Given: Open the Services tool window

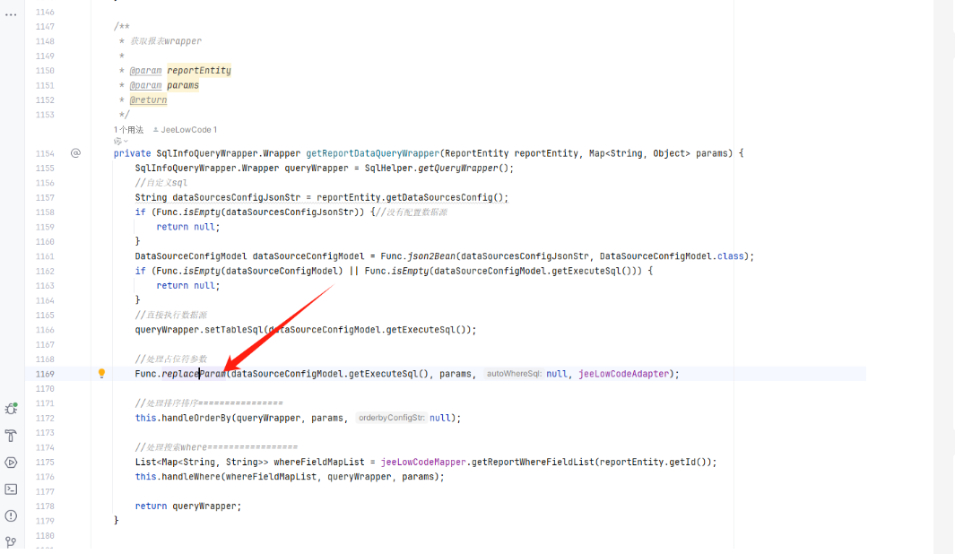Looking at the screenshot, I should 11,463.
